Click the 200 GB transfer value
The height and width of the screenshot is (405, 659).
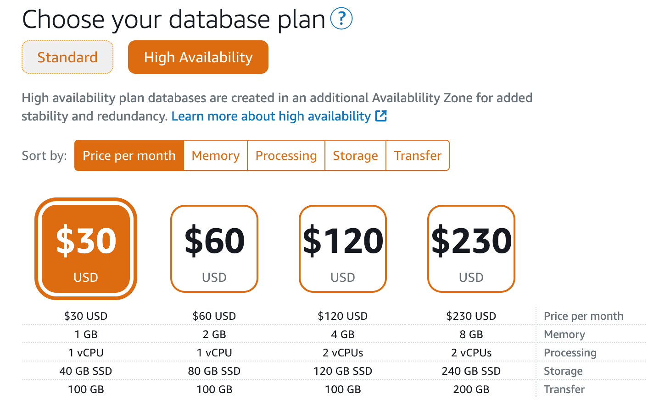471,389
